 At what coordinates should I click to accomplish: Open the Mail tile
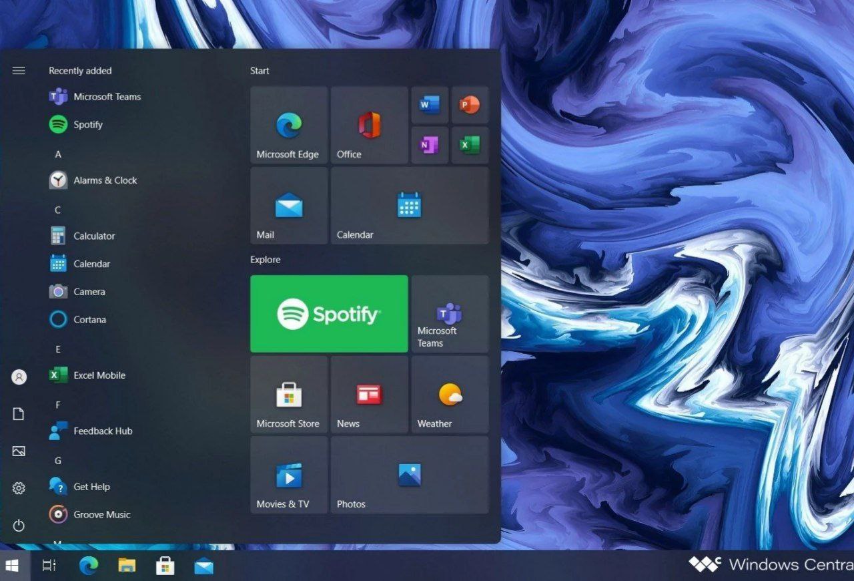coord(289,206)
